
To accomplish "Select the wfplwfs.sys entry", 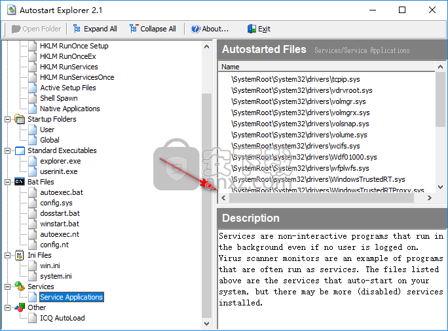I will [x=300, y=168].
